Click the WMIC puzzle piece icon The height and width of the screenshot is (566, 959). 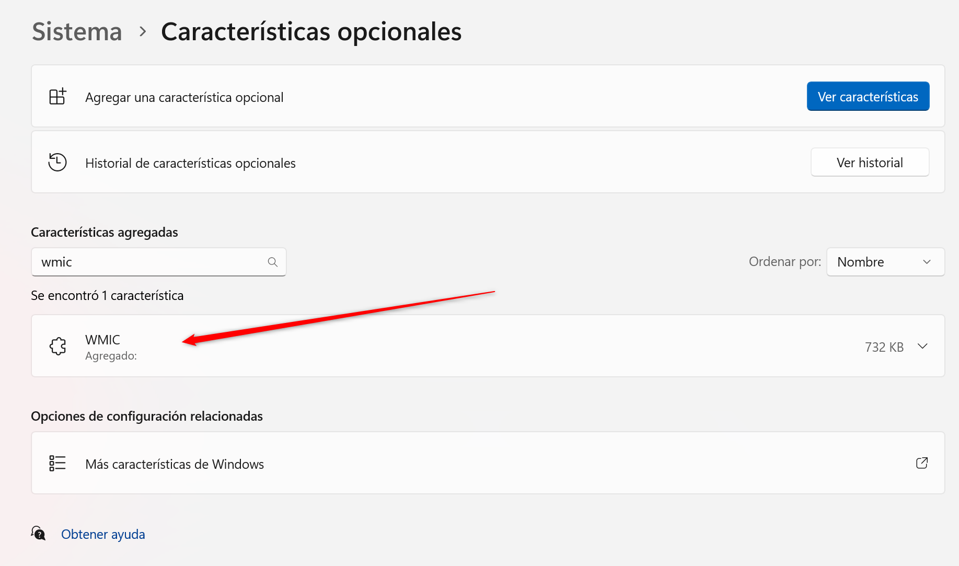point(57,346)
